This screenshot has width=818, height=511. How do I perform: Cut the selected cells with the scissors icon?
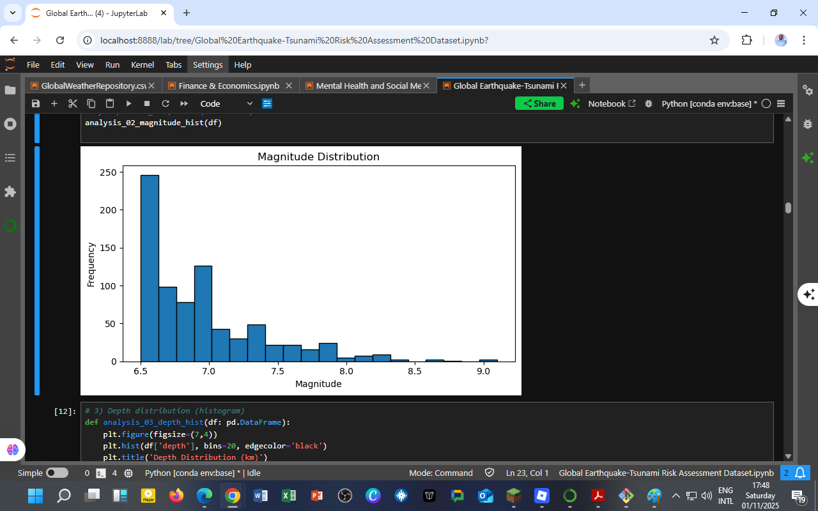coord(72,103)
